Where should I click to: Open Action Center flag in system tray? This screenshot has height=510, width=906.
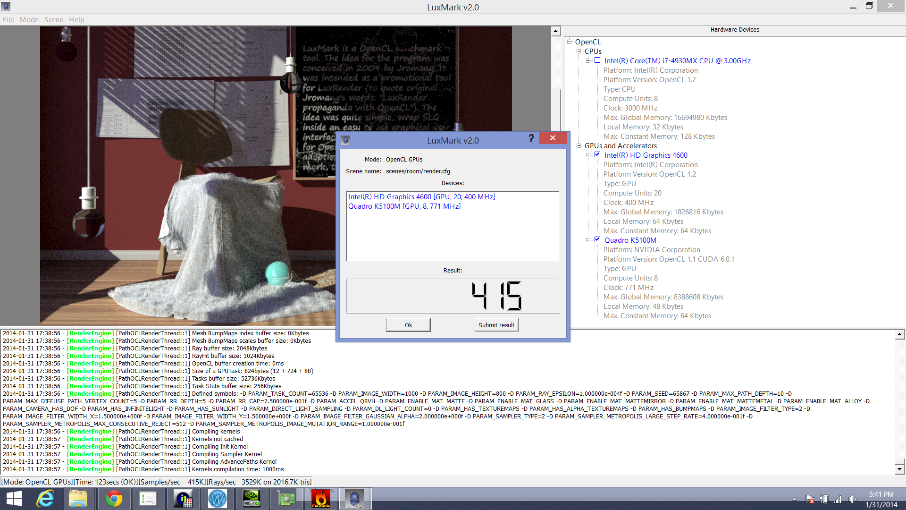click(810, 499)
